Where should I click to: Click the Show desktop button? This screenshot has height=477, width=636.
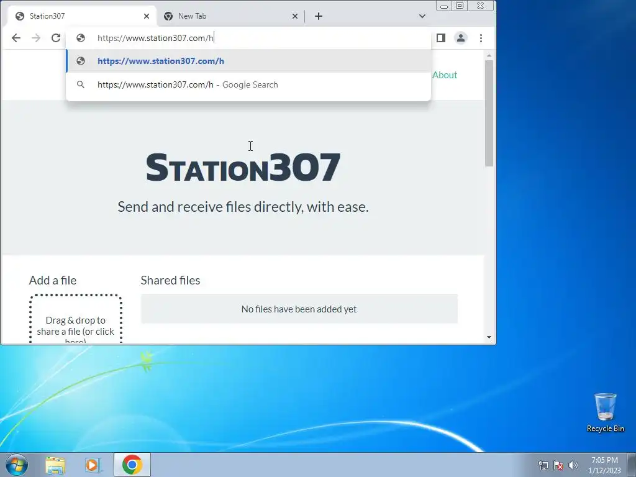(x=631, y=465)
